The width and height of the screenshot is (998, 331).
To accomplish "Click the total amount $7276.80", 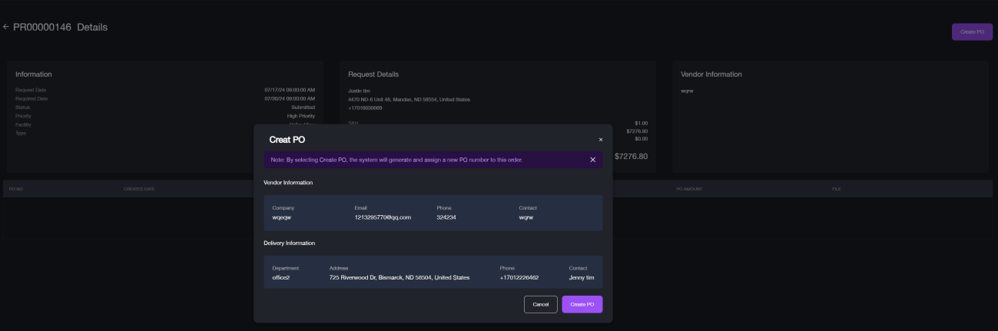I will click(631, 157).
